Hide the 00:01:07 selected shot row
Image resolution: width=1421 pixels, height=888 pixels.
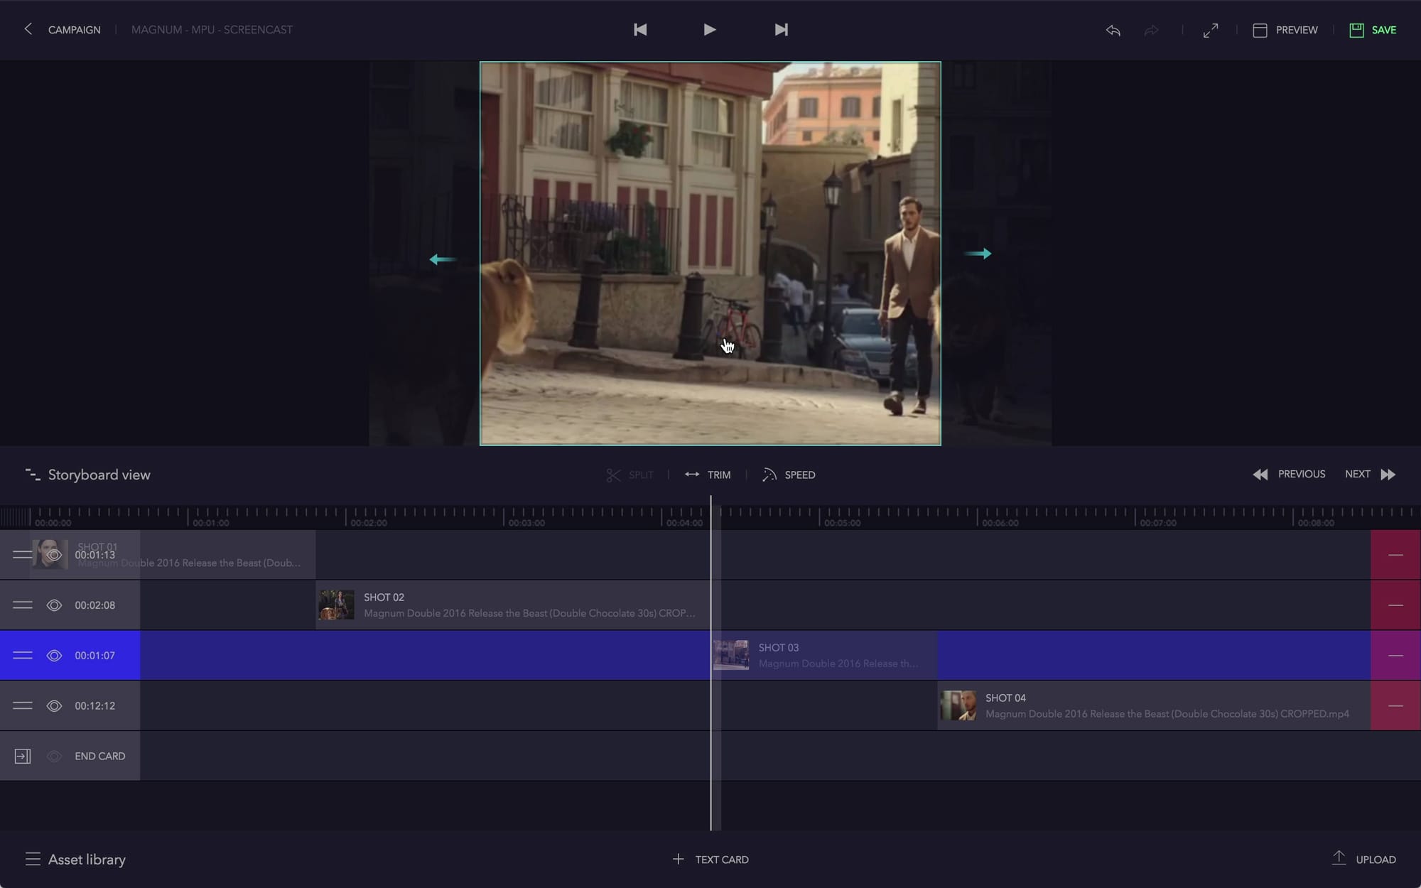[x=54, y=656]
